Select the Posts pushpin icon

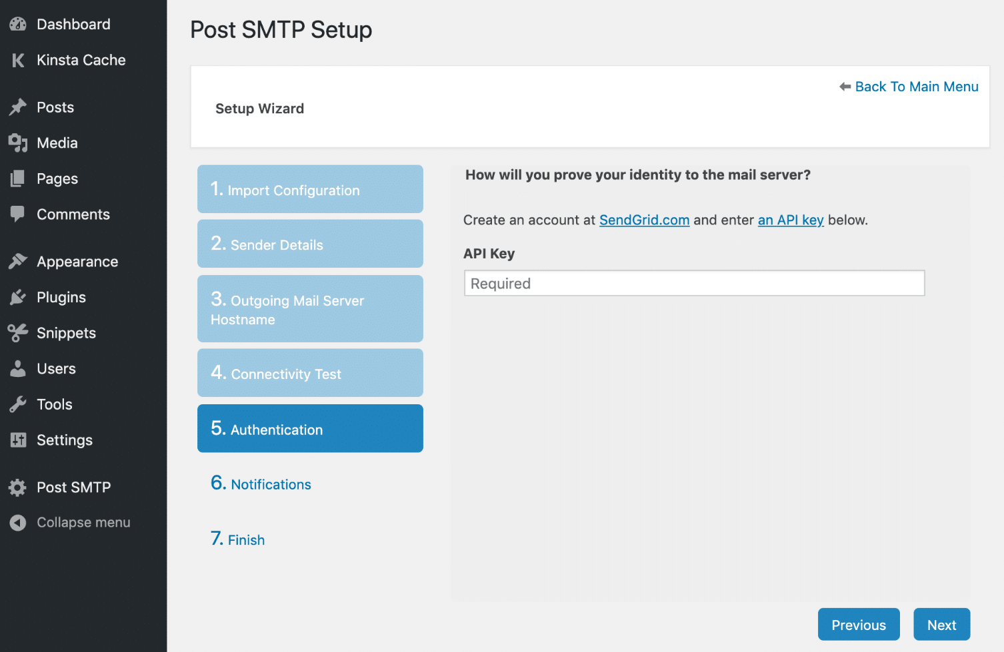click(17, 107)
